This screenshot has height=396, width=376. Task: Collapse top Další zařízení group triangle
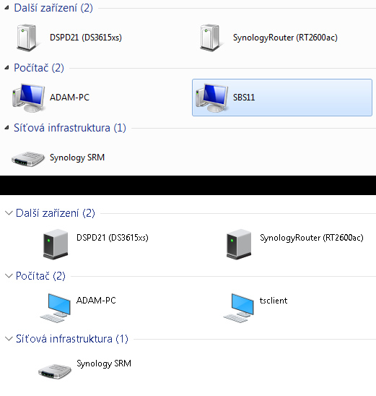pos(6,8)
